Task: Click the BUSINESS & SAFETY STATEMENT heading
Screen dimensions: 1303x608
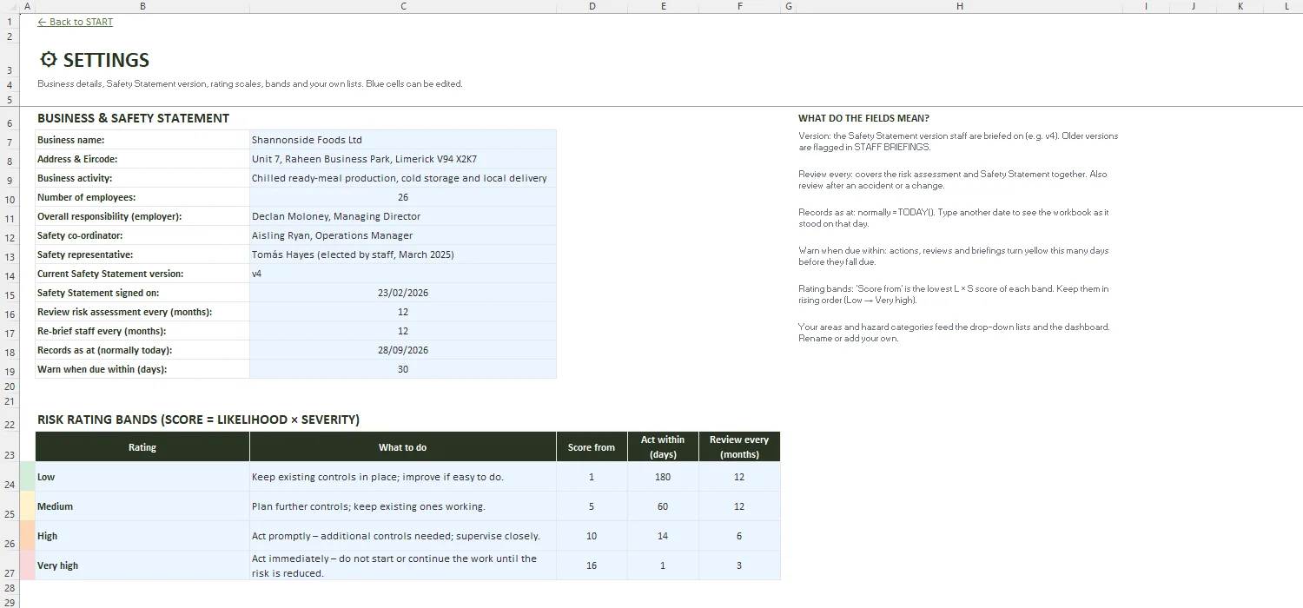Action: coord(133,118)
